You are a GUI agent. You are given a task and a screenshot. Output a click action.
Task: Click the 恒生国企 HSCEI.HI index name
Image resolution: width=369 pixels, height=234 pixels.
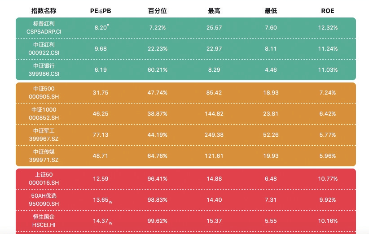[x=44, y=221]
